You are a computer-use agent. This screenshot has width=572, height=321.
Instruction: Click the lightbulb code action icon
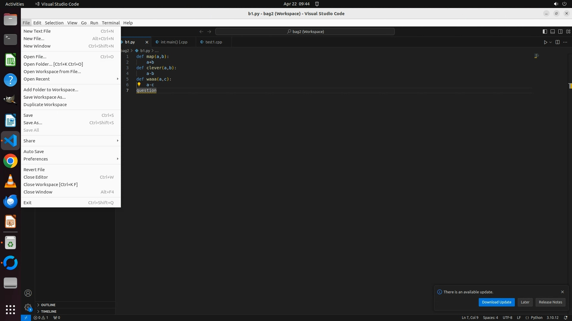coord(139,84)
